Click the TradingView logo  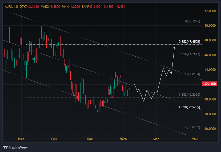[x=15, y=147]
